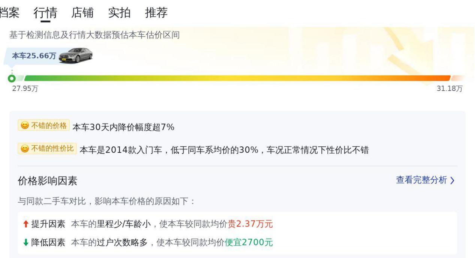Screen dimensions: 475x258
Task: Click the smiley icon beside 不错的性价比
Action: pyautogui.click(x=24, y=149)
